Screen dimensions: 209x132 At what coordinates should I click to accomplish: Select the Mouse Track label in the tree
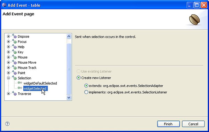coord(27,68)
